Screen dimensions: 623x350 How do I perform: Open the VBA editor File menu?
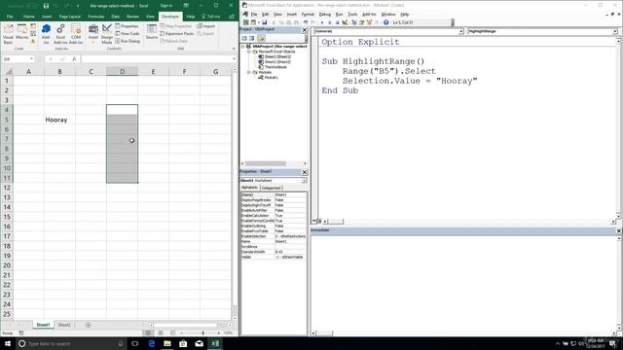254,15
